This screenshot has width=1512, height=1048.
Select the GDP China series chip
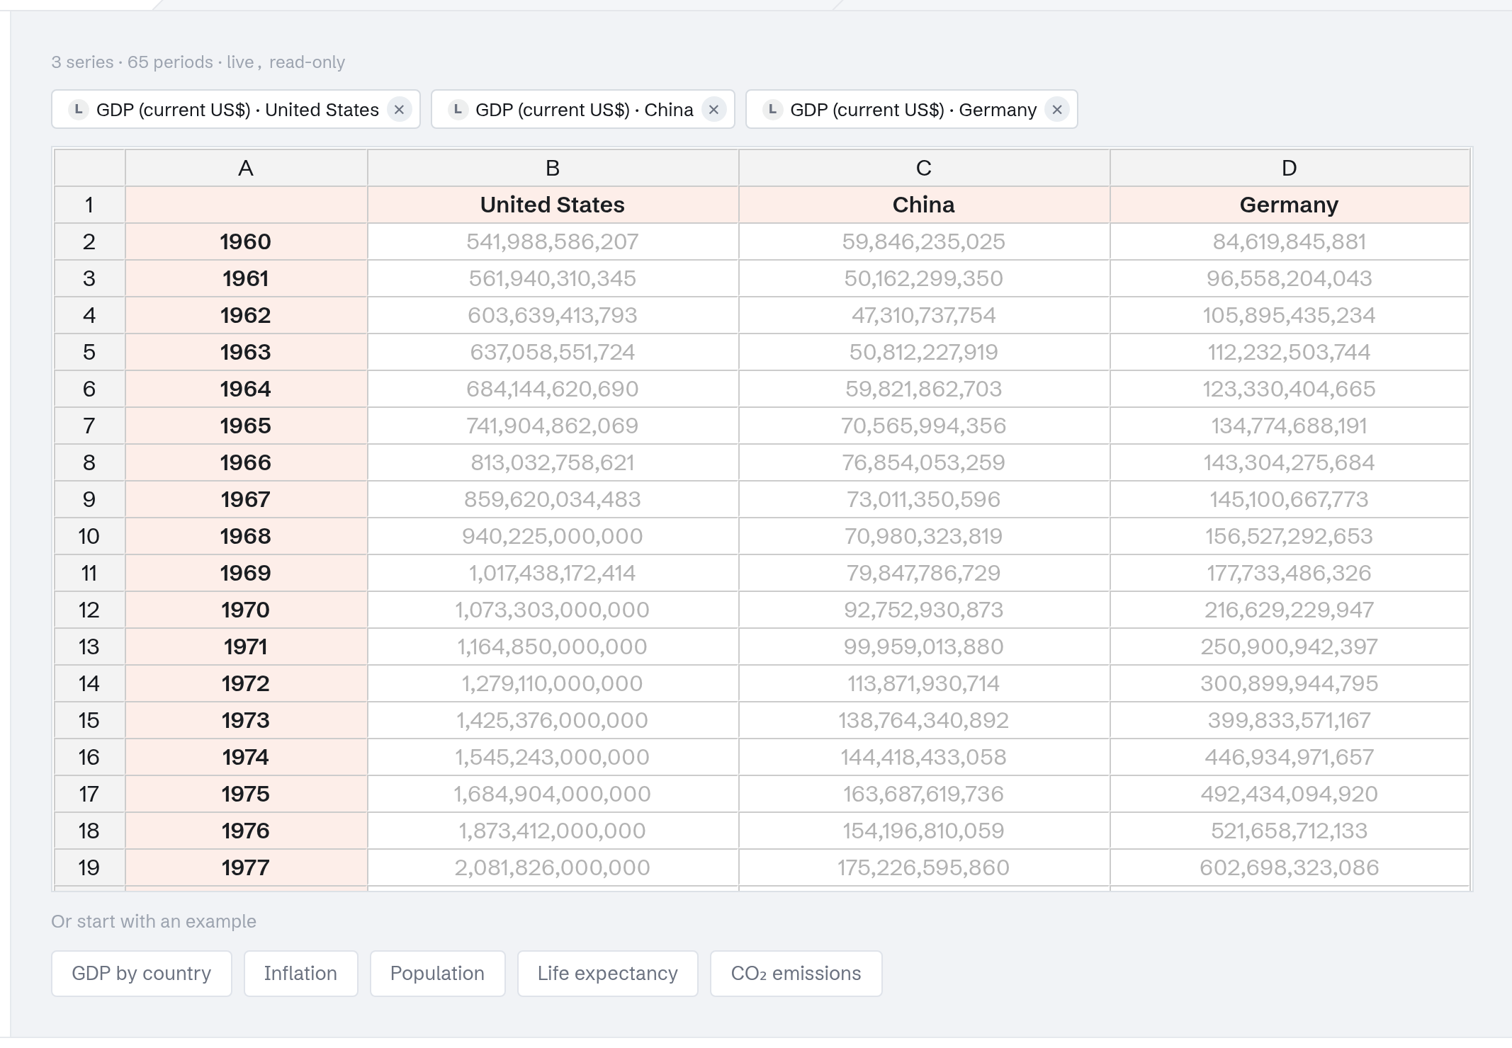(583, 109)
